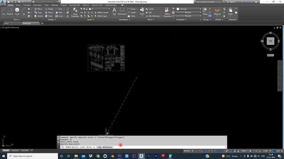Toggle the grid display in status bar
The height and width of the screenshot is (159, 284).
click(193, 151)
